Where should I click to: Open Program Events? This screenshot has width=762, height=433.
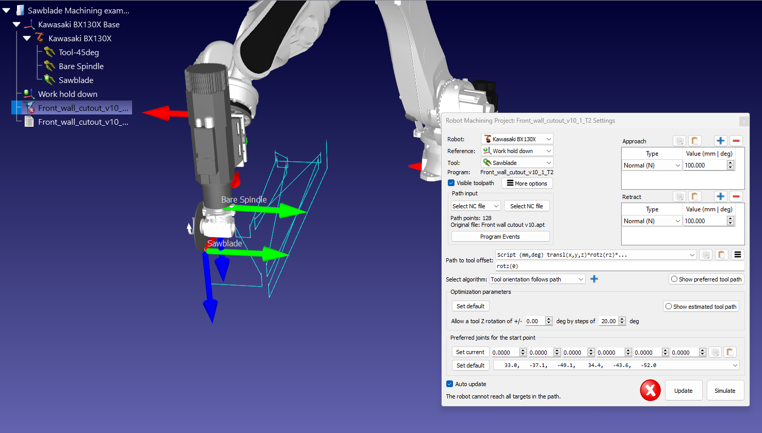[x=500, y=237]
